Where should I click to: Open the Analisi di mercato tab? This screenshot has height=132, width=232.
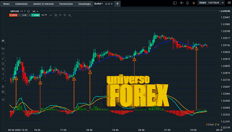(43, 4)
